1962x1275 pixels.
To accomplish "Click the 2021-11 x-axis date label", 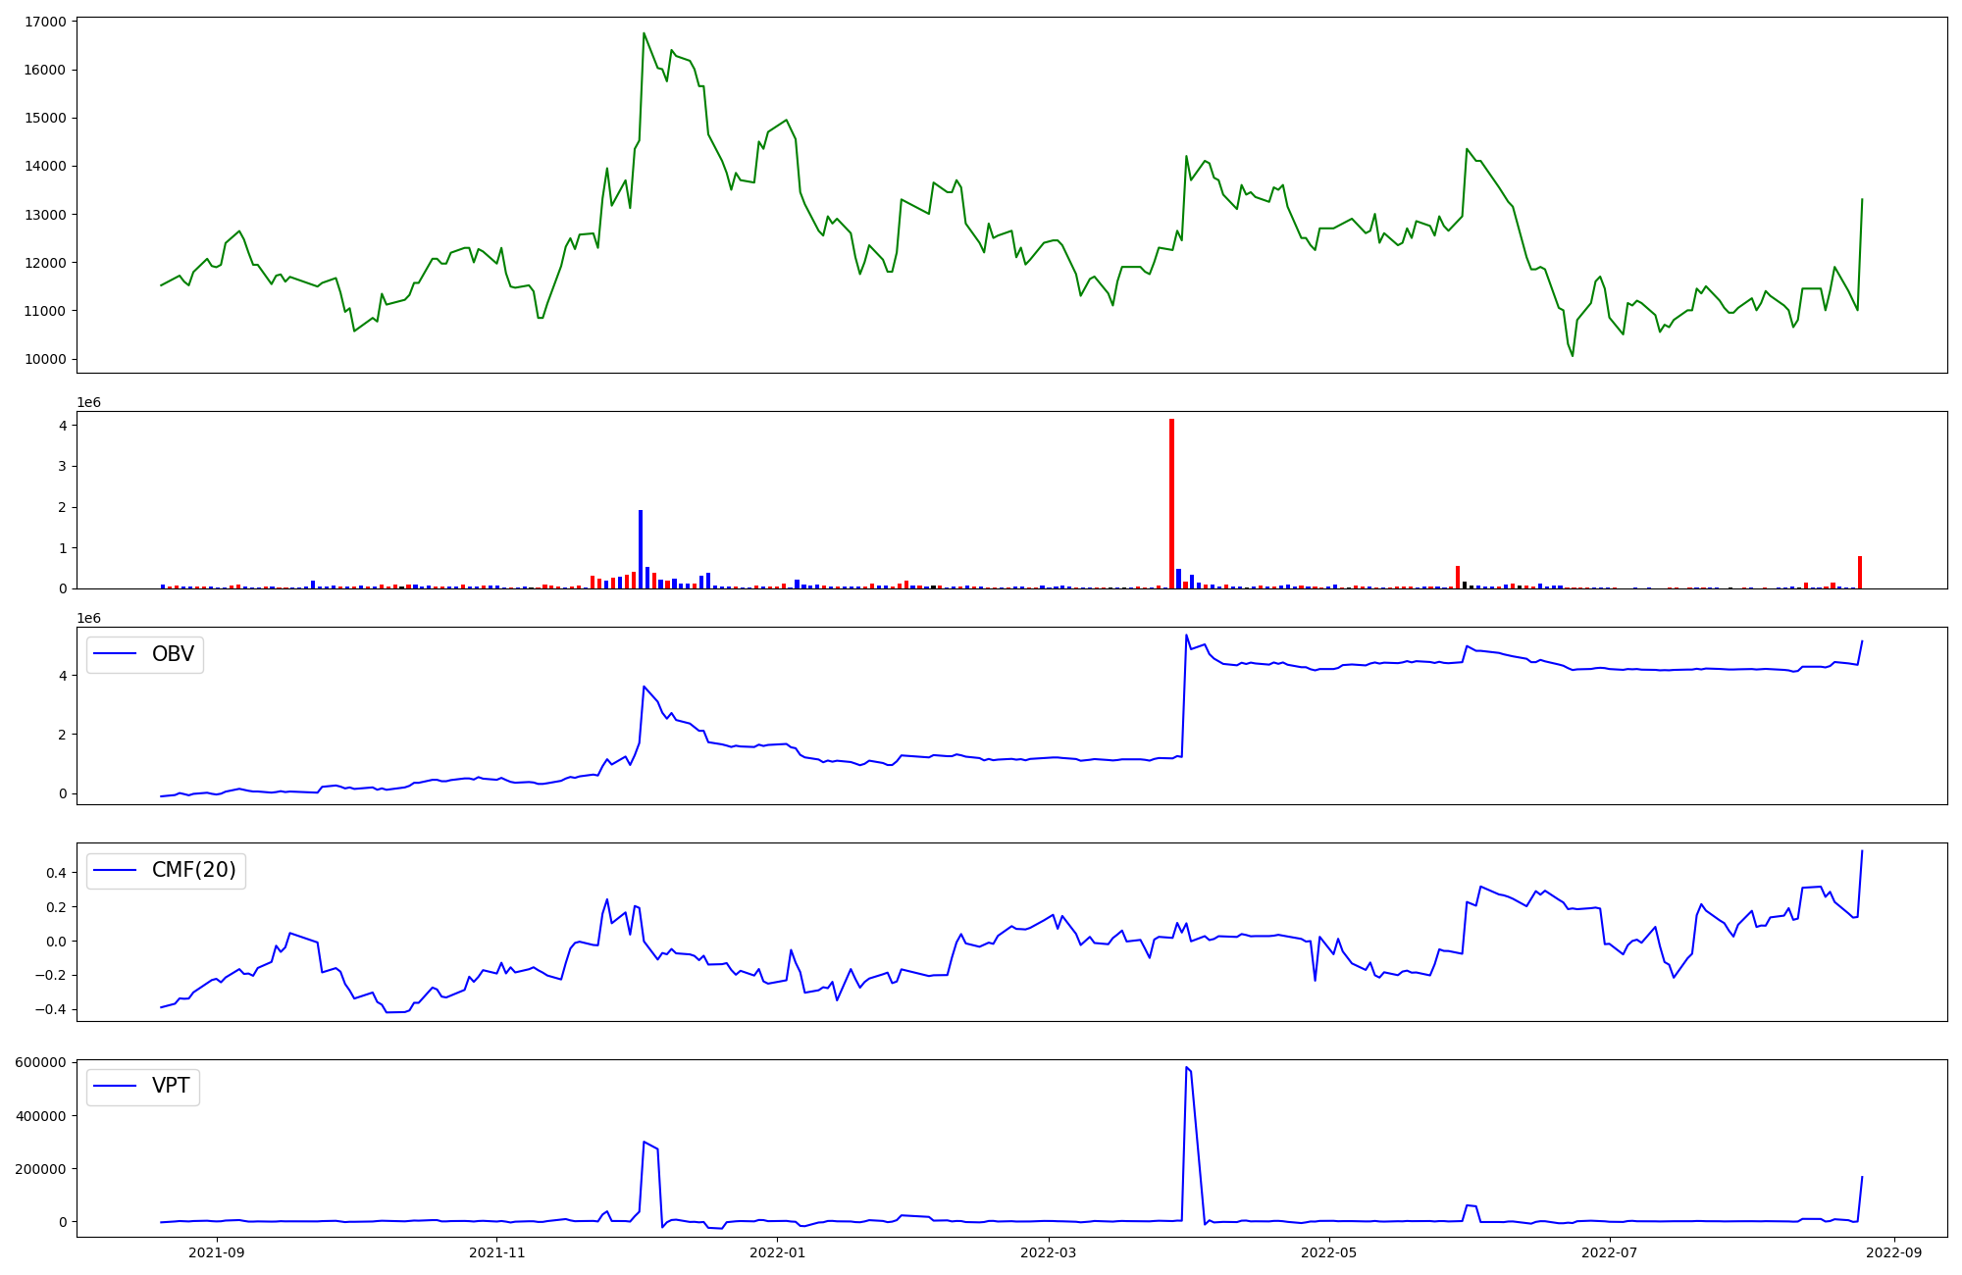I will [x=497, y=1251].
